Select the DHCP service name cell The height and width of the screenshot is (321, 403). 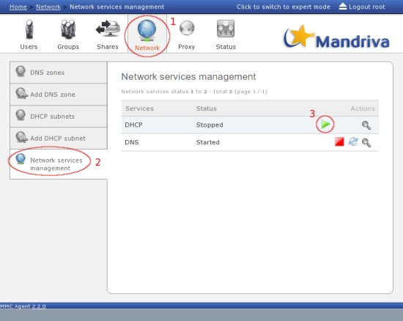[133, 125]
